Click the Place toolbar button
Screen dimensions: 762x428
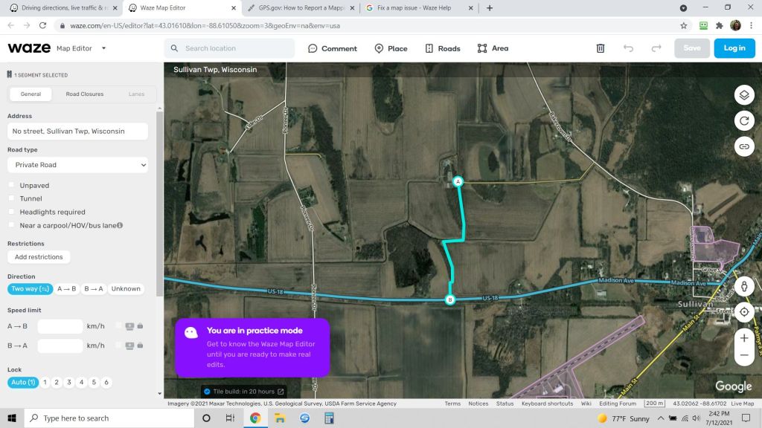point(391,48)
